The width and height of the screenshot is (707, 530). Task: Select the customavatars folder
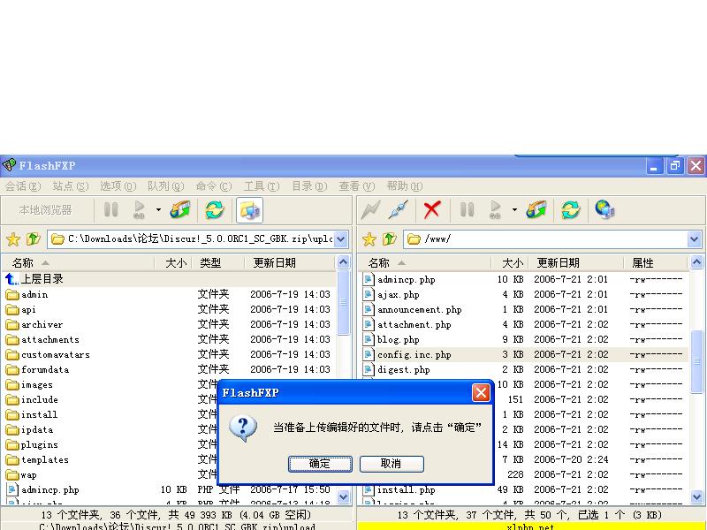coord(169,355)
